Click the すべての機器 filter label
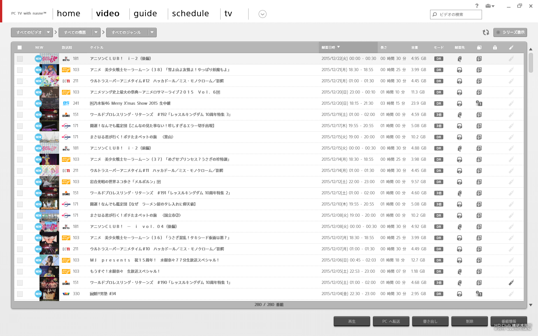 pos(75,32)
